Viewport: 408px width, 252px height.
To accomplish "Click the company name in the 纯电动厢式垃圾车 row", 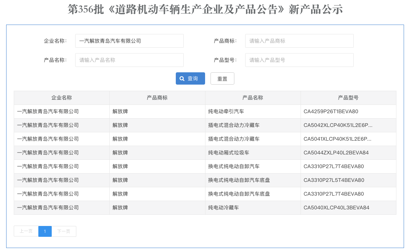I will pos(48,153).
